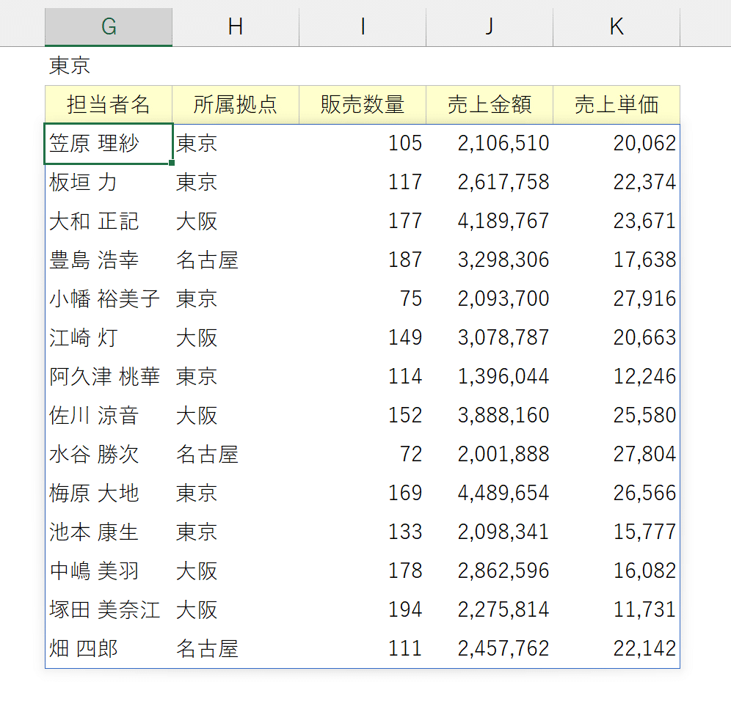
Task: Click sales quantity 187
Action: (x=363, y=260)
